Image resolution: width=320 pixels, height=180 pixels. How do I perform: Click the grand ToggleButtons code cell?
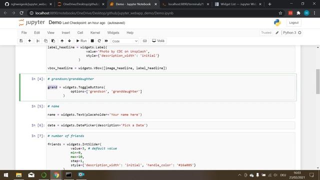click(x=171, y=87)
